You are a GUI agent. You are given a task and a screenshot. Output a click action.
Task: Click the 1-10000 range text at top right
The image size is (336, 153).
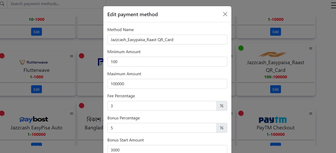point(276,20)
